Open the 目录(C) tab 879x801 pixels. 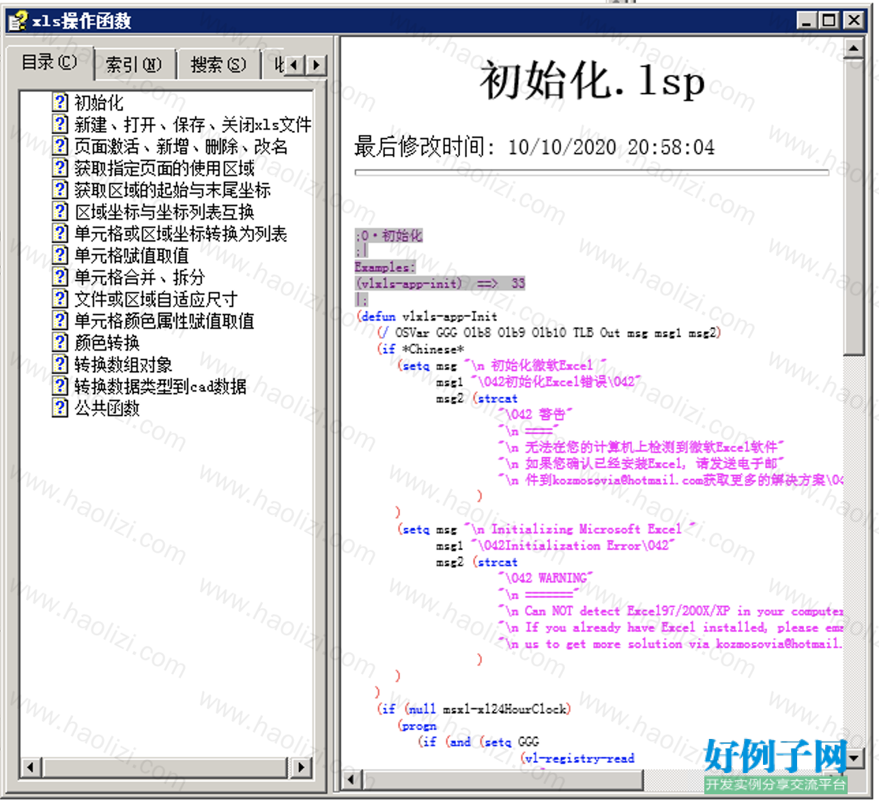(49, 63)
